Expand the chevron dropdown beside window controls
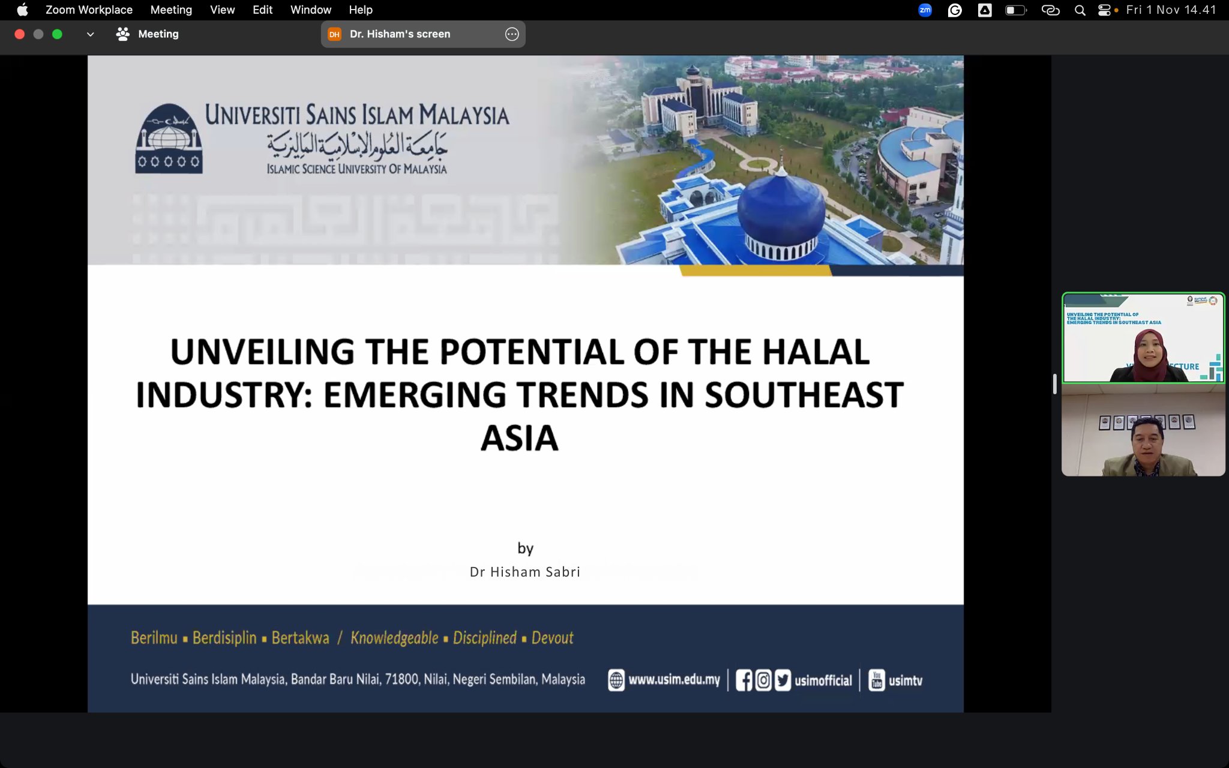This screenshot has width=1229, height=768. tap(90, 34)
